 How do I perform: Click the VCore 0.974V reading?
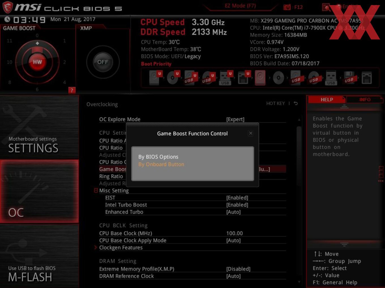[x=267, y=42]
